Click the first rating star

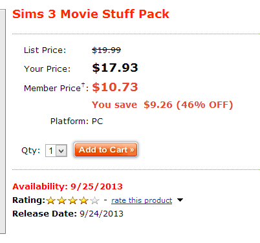pyautogui.click(x=51, y=200)
